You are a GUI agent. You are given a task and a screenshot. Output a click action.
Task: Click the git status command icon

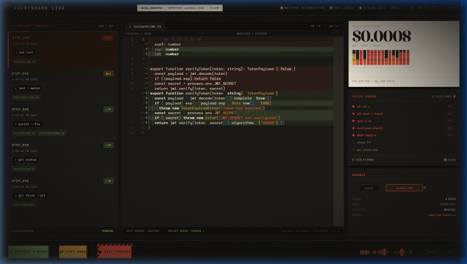tap(16, 160)
